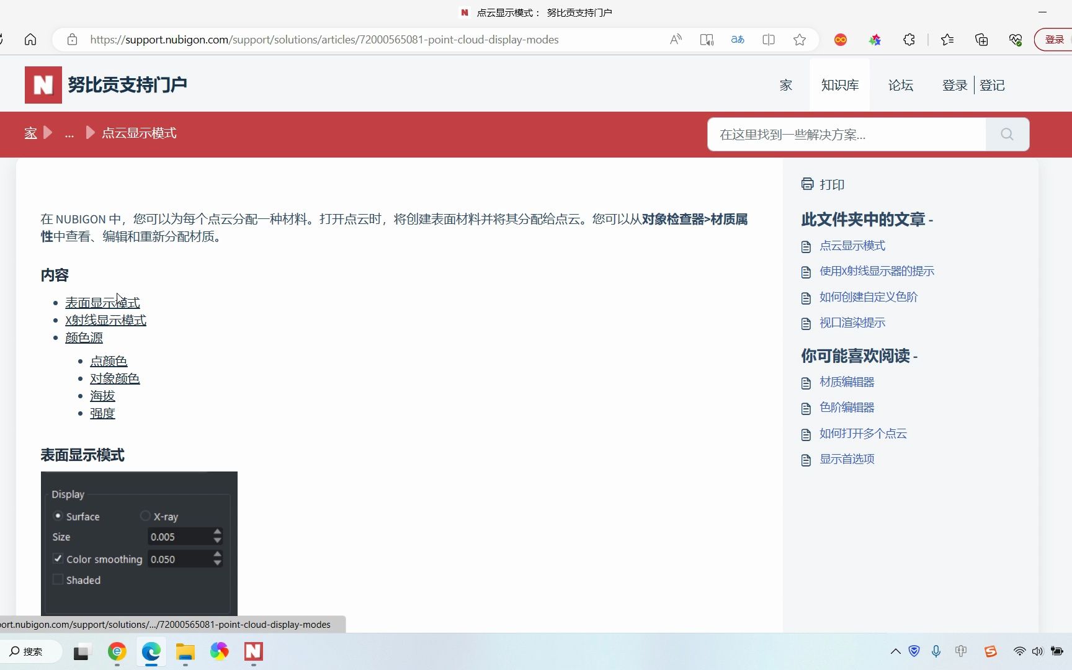The width and height of the screenshot is (1072, 670).
Task: Open article 如何打开多个点云
Action: tap(863, 434)
